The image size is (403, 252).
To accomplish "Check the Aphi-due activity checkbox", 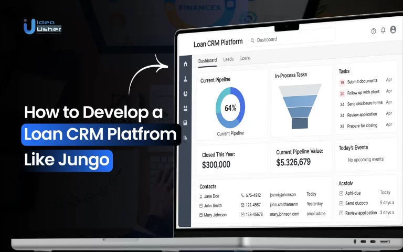I will [342, 193].
